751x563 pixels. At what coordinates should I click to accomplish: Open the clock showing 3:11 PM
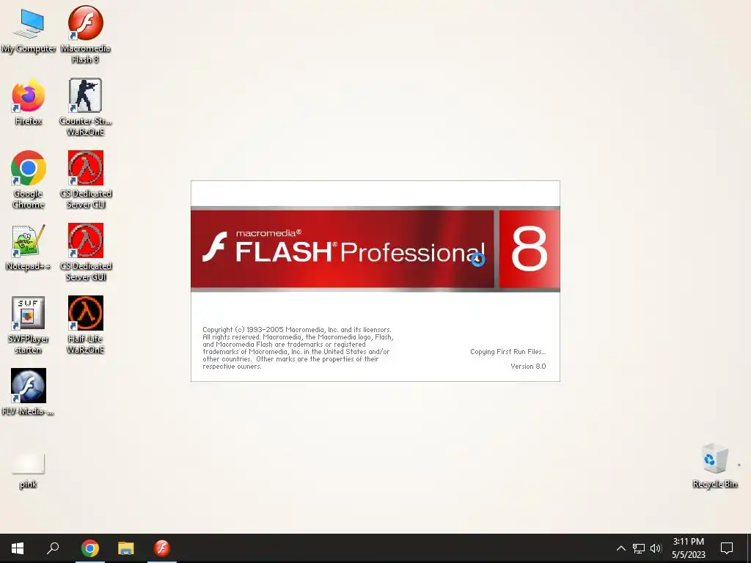(688, 548)
